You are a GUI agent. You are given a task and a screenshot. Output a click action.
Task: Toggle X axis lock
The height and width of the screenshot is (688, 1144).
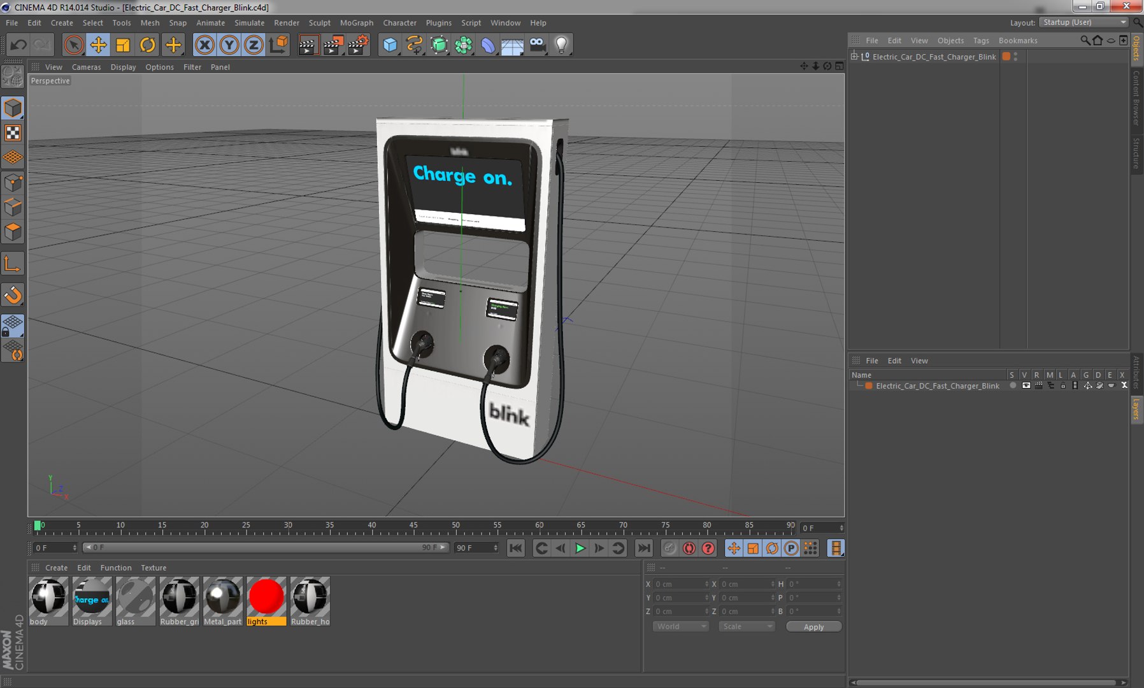click(204, 45)
